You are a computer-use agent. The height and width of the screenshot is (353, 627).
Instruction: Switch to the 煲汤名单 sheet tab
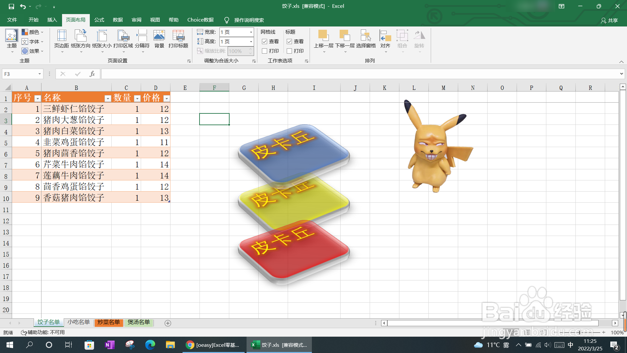coord(139,322)
